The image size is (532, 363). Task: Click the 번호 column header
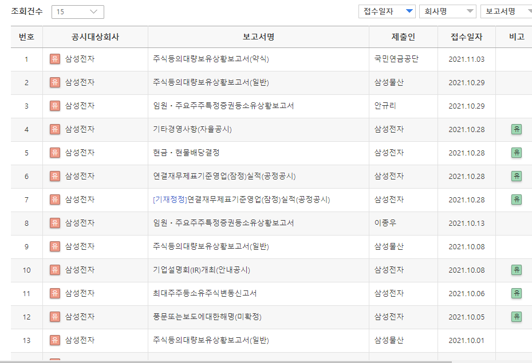[26, 37]
